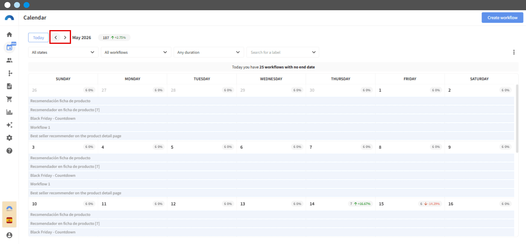Open the All workflows dropdown

136,52
